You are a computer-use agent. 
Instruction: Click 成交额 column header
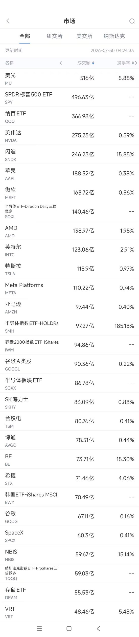pyautogui.click(x=84, y=63)
